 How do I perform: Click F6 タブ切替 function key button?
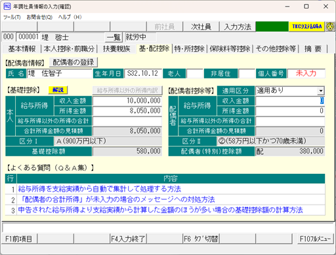[x=201, y=239]
